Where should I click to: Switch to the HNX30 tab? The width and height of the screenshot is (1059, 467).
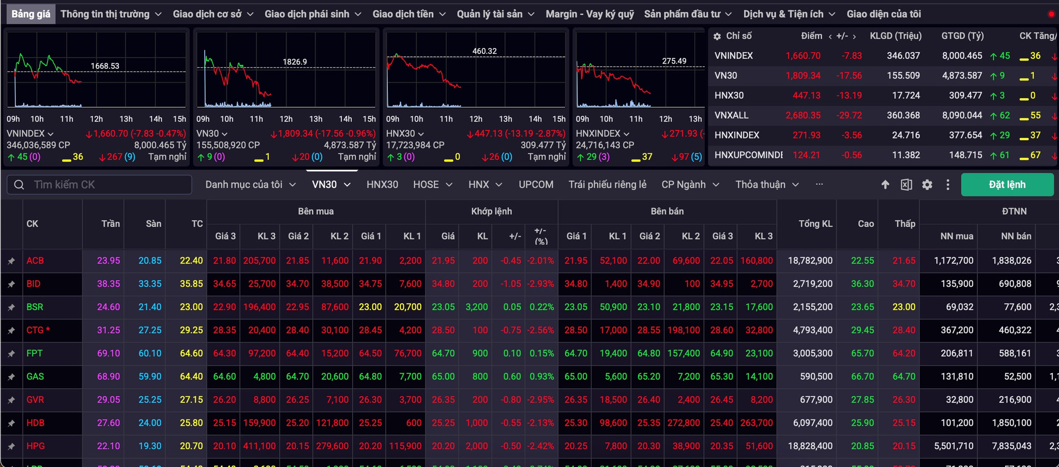point(382,184)
